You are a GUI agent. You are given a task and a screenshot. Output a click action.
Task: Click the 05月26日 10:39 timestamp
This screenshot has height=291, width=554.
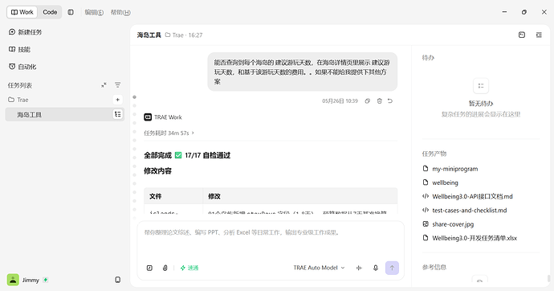340,101
